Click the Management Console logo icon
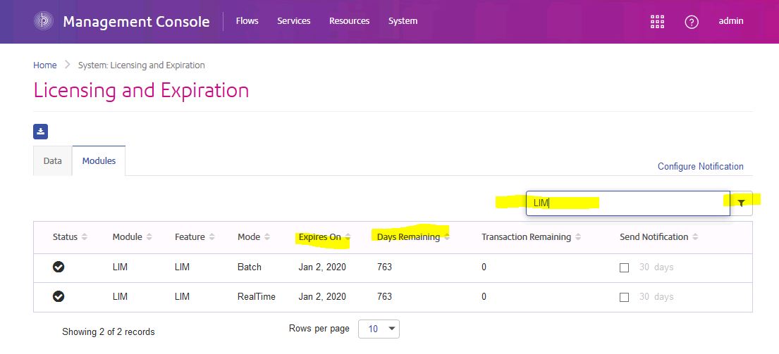This screenshot has width=779, height=354. pyautogui.click(x=43, y=21)
